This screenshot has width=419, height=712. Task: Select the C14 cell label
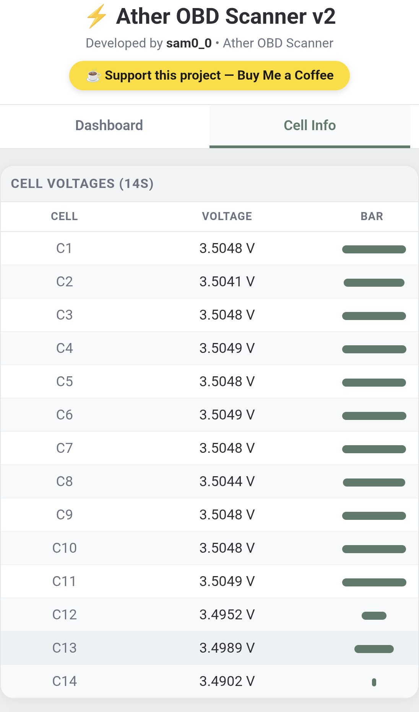[x=64, y=681]
